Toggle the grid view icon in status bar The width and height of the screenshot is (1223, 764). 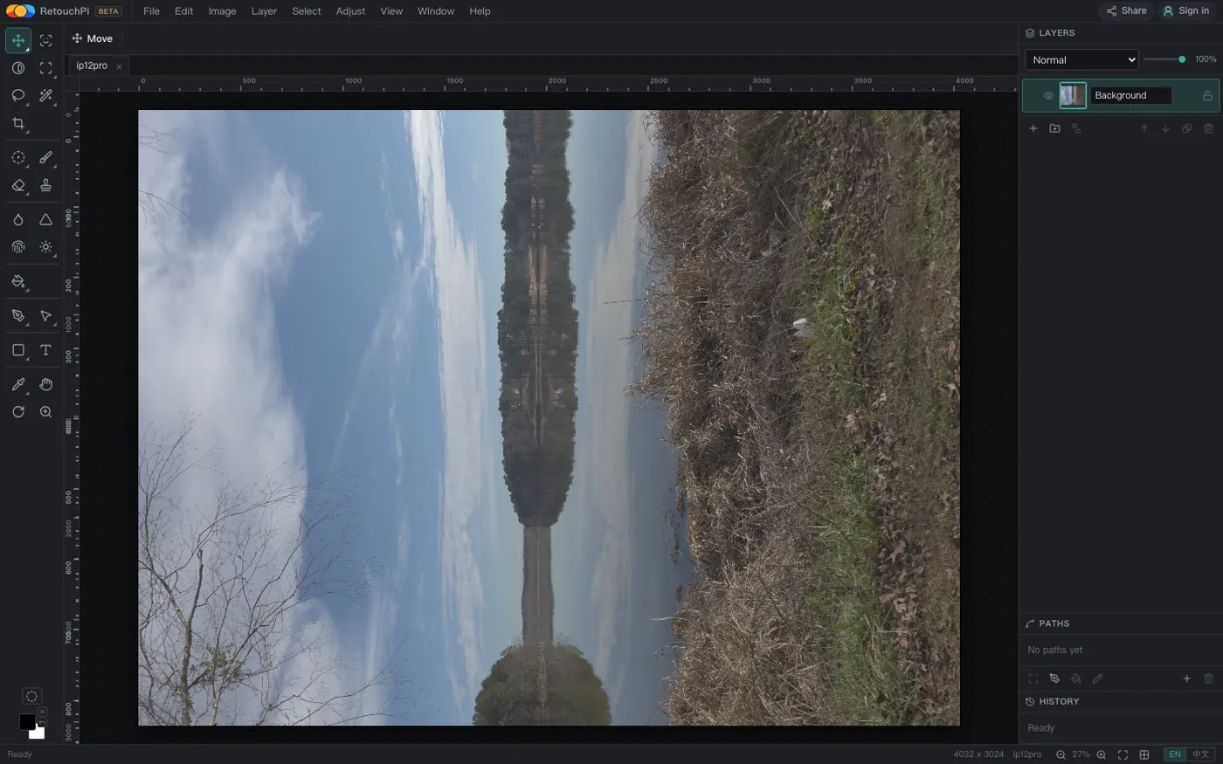(x=1144, y=754)
